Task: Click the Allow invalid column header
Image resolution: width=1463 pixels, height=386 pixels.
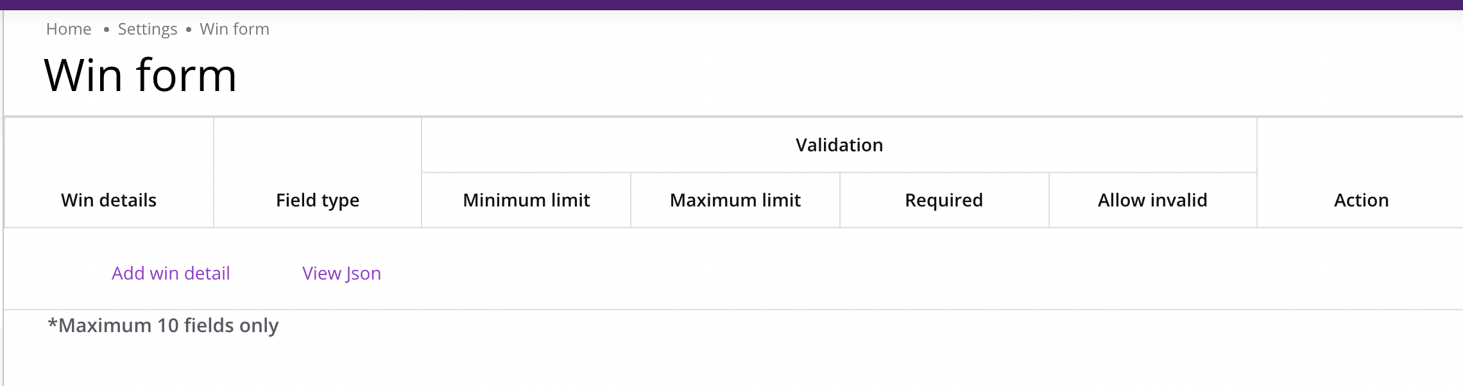Action: 1152,200
